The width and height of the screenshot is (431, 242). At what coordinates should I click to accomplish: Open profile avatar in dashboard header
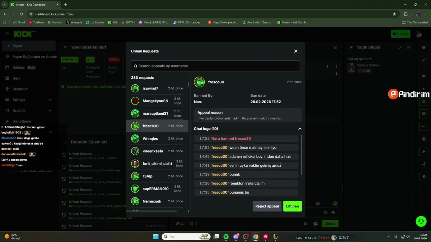(x=419, y=34)
